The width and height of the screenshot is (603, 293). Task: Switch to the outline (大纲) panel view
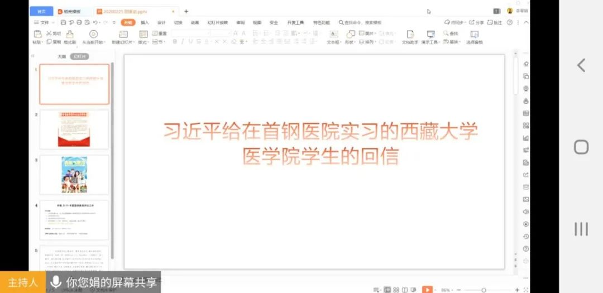(61, 56)
